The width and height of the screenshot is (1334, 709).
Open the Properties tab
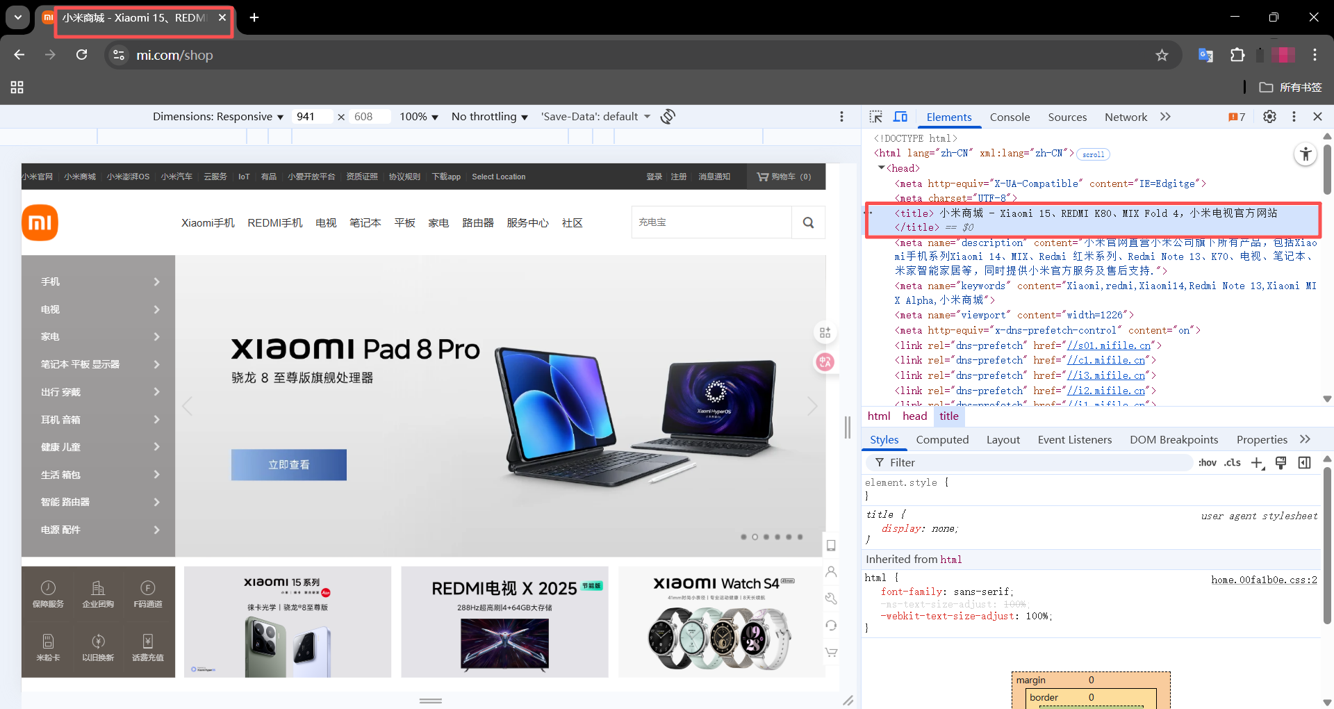pyautogui.click(x=1262, y=440)
